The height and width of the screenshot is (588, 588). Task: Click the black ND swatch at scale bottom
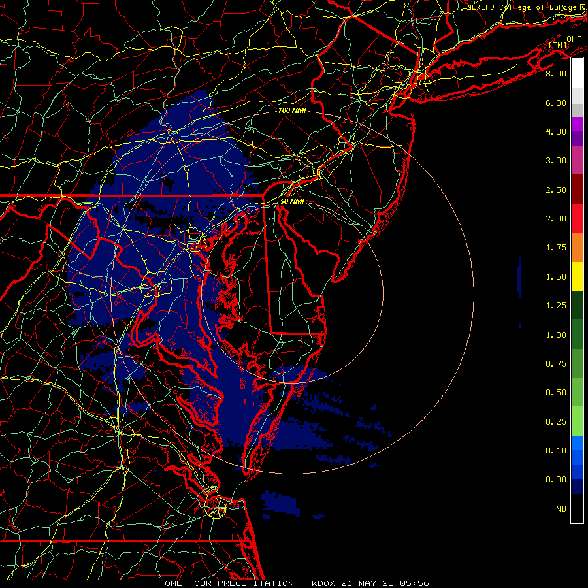[577, 508]
